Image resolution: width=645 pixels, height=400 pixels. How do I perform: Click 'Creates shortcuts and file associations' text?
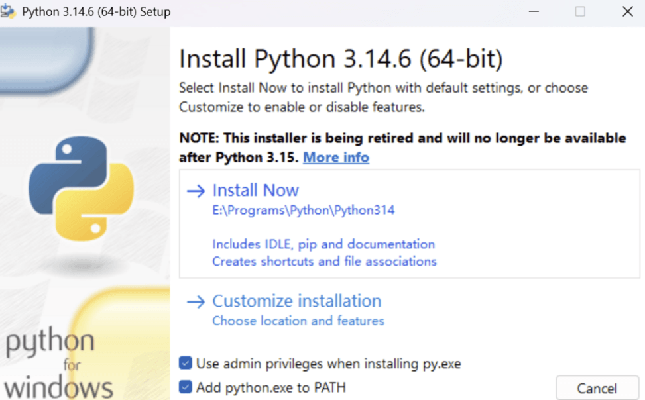324,262
